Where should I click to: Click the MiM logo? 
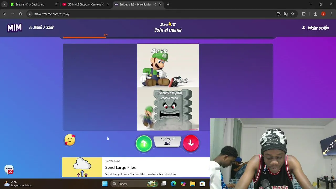[x=14, y=28]
